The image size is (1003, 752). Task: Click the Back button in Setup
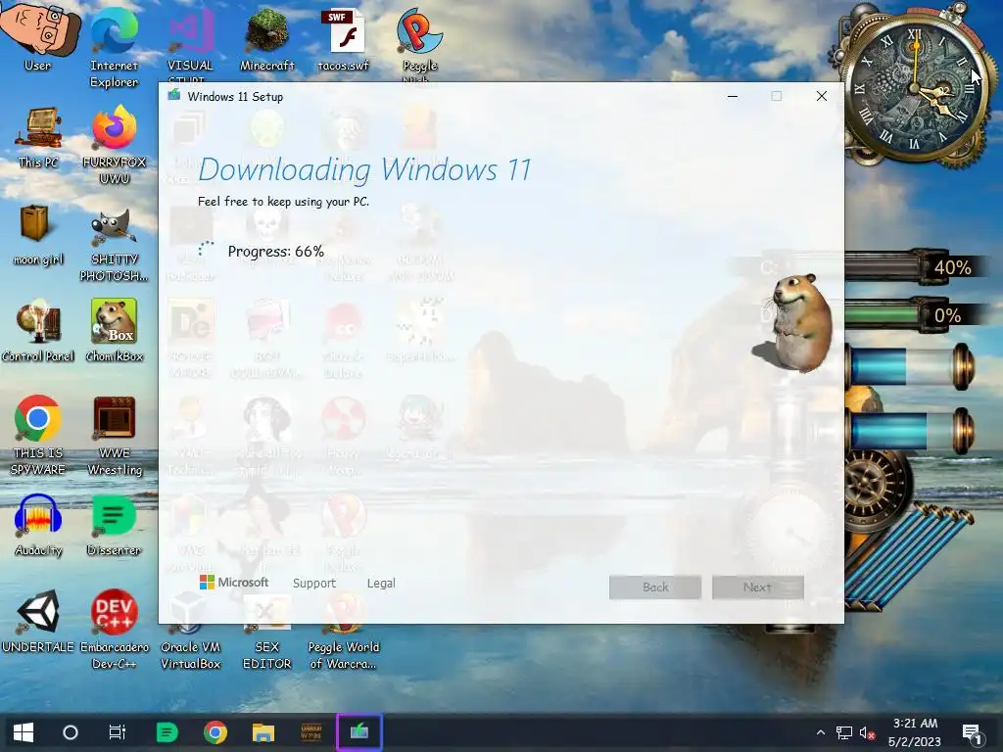point(655,587)
